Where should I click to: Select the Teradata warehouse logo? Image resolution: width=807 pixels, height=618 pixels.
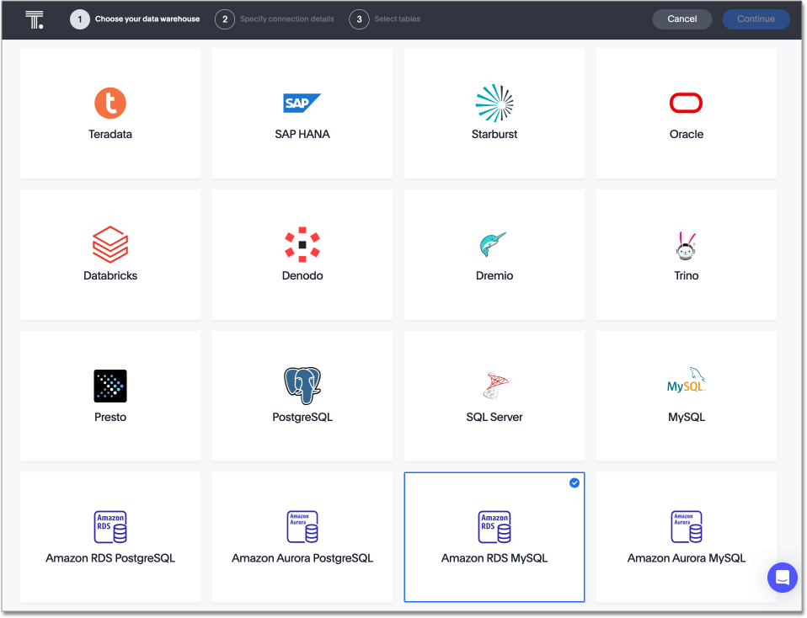[x=110, y=103]
